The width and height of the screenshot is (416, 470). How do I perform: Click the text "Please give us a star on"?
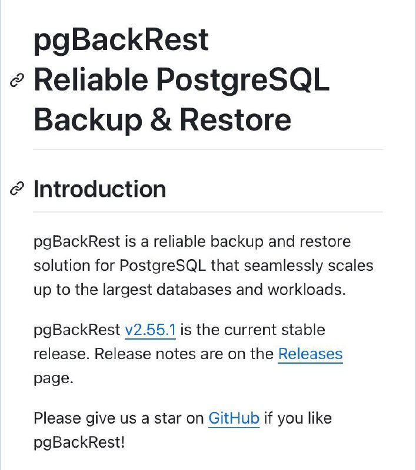tap(118, 418)
